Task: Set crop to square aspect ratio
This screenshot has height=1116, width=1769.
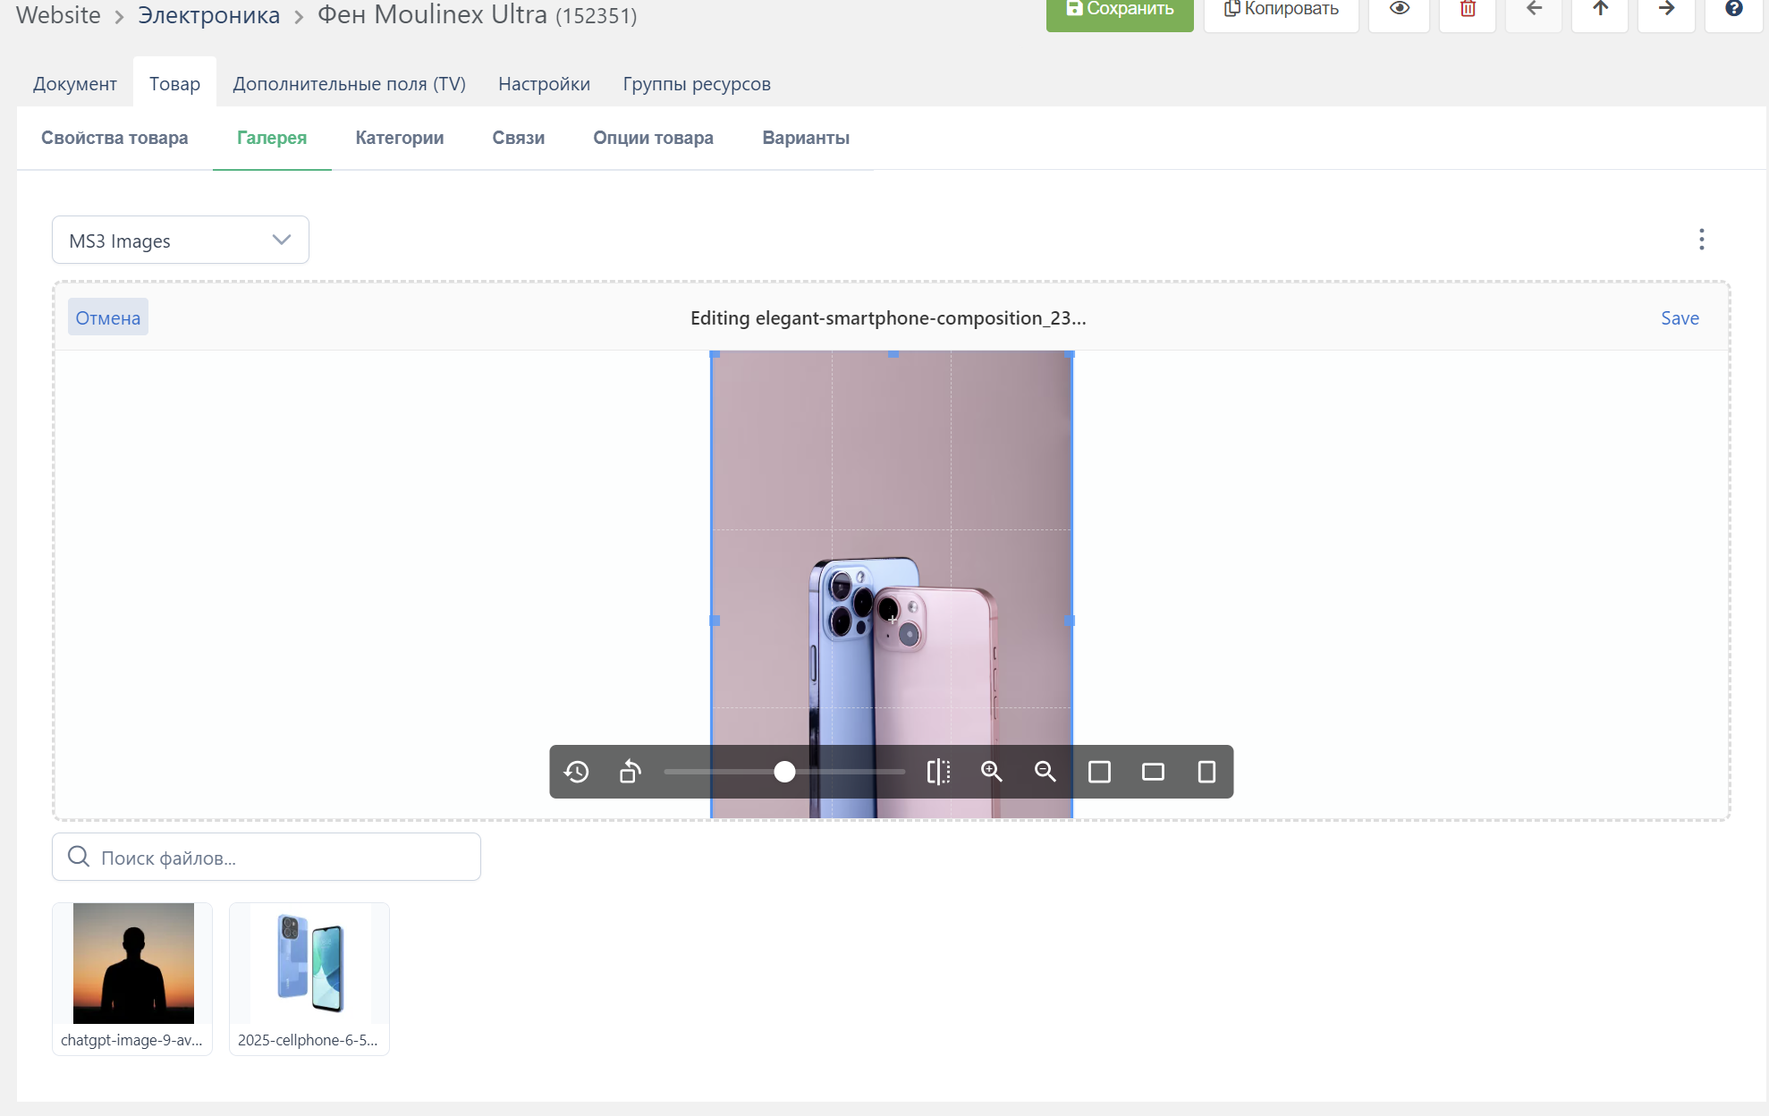Action: (1099, 772)
